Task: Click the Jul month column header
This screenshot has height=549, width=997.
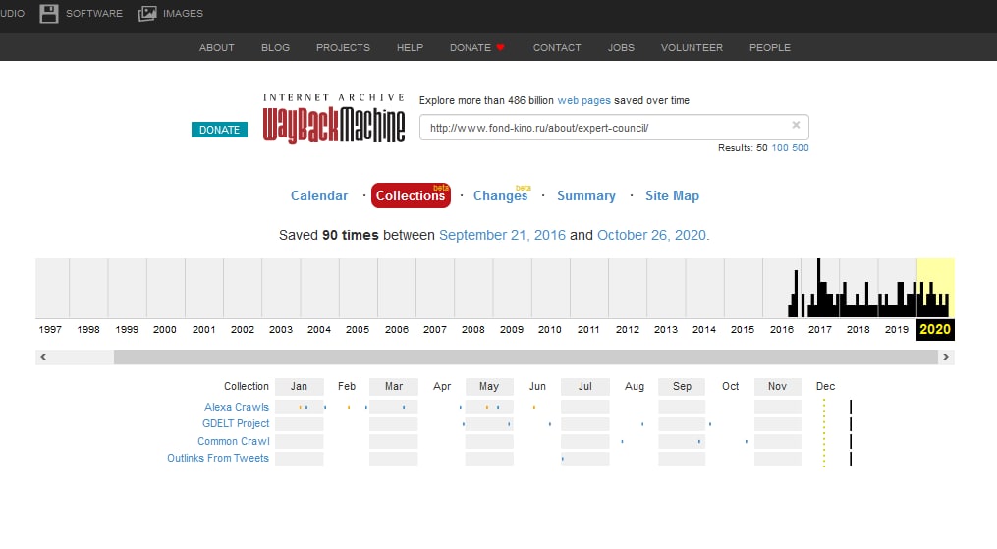Action: click(x=585, y=386)
